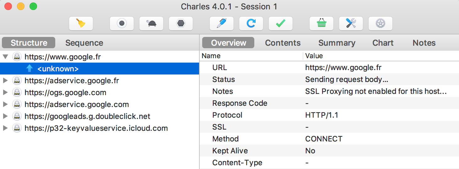The image size is (459, 169).
Task: Open the Notes tab
Action: (x=424, y=43)
